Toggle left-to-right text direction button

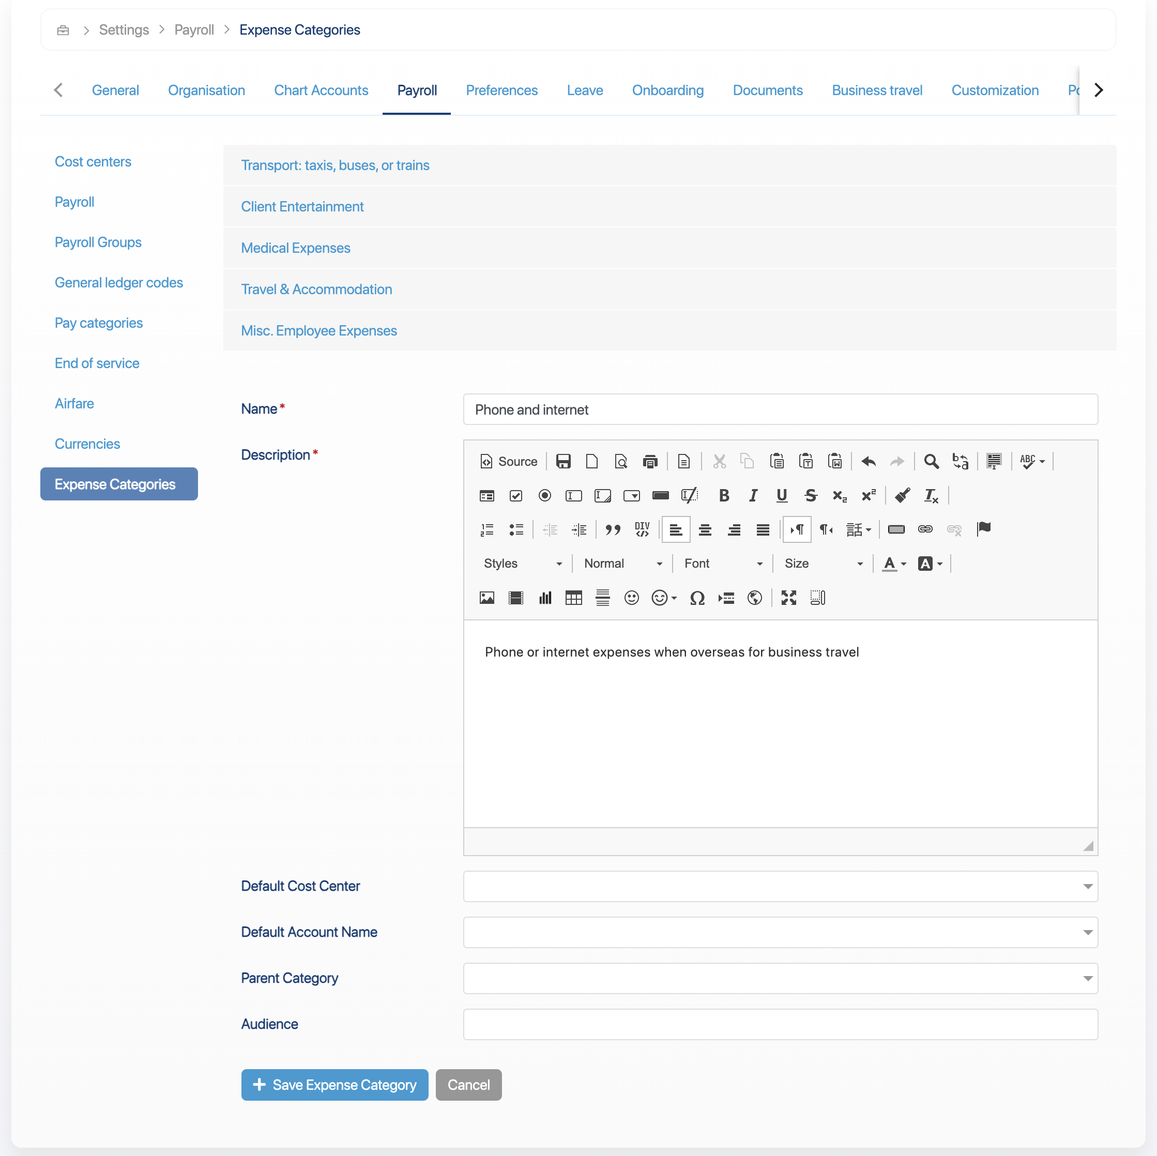797,529
